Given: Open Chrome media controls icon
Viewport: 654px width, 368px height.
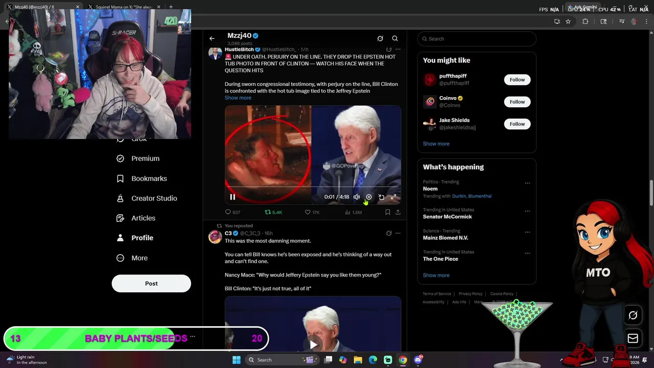Looking at the screenshot, I should (622, 21).
